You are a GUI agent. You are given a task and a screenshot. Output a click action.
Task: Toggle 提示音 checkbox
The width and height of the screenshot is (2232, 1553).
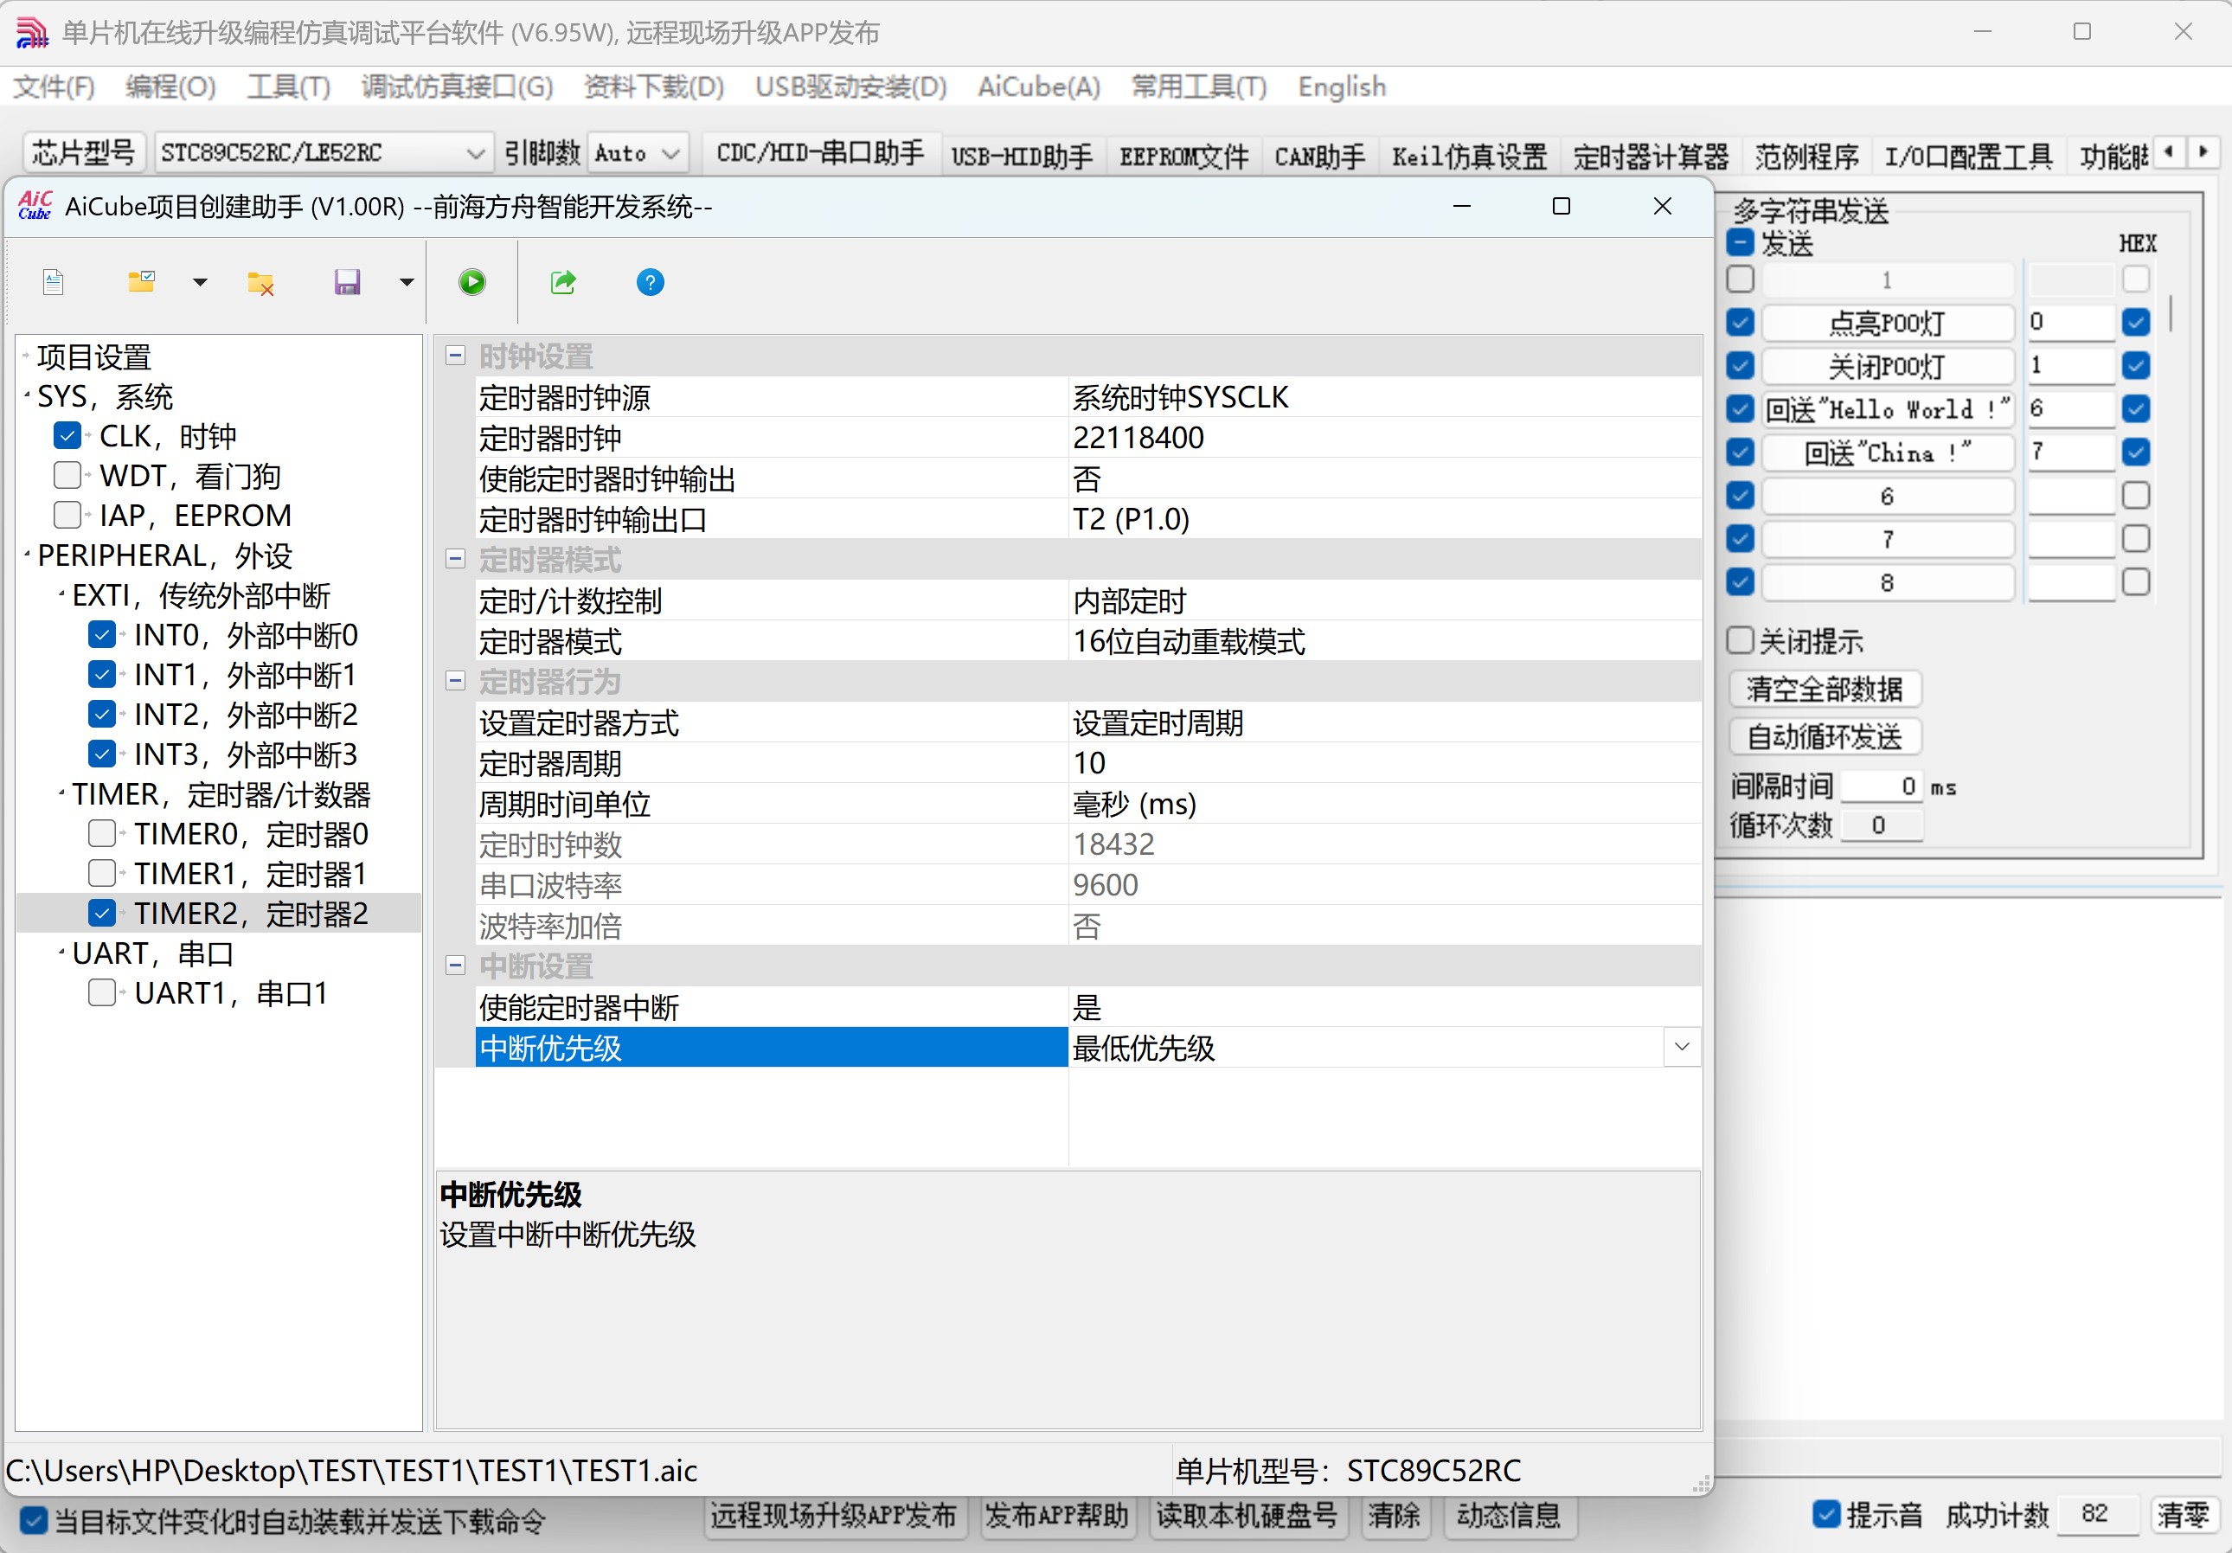tap(1825, 1515)
